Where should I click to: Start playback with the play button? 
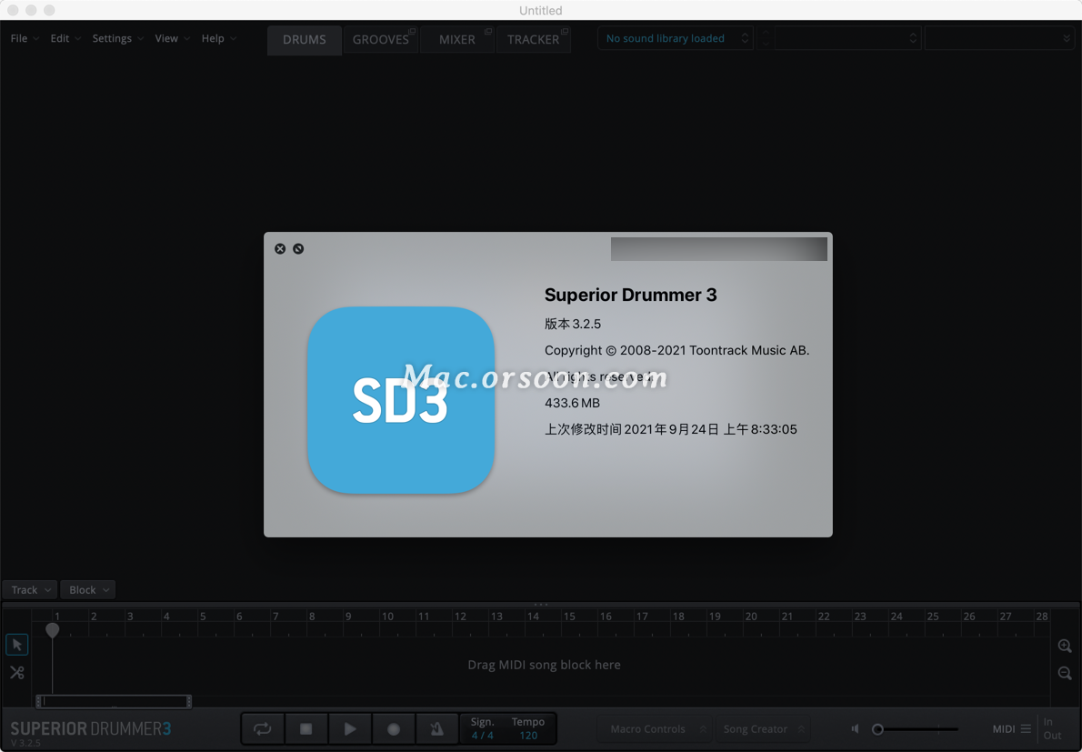[x=350, y=729]
